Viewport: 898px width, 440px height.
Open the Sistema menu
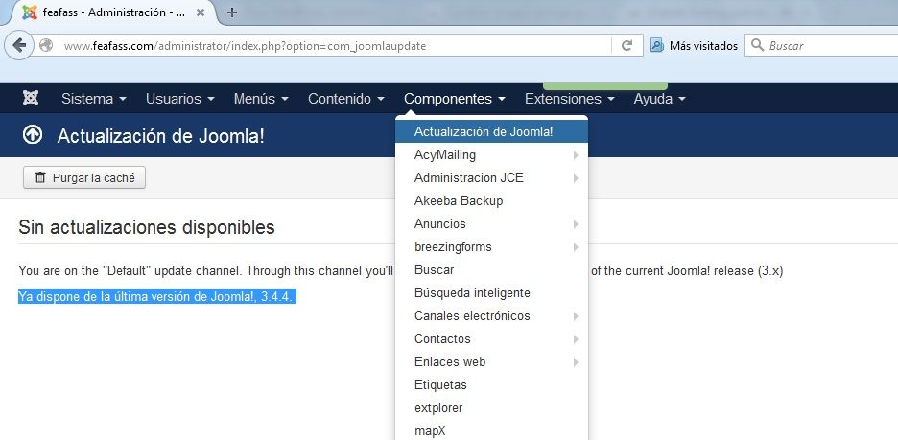(x=93, y=99)
